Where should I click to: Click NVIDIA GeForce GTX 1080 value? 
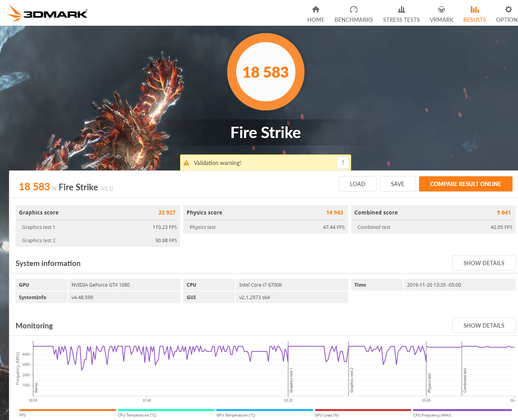[101, 285]
